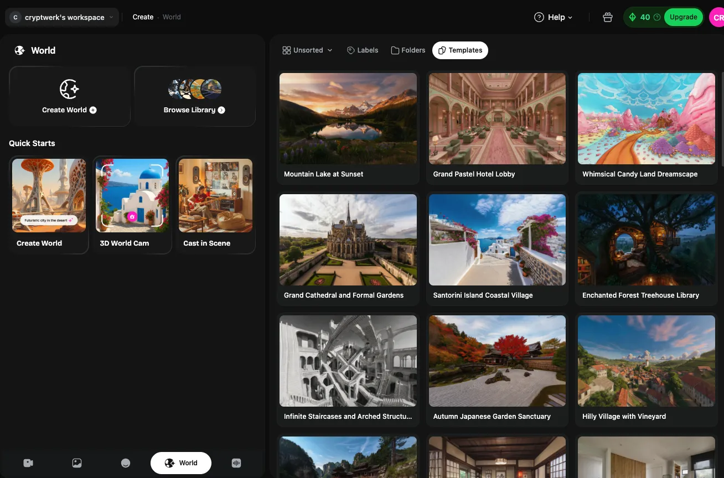724x478 pixels.
Task: Select the Hilly Village with Vineyard template
Action: coord(647,370)
